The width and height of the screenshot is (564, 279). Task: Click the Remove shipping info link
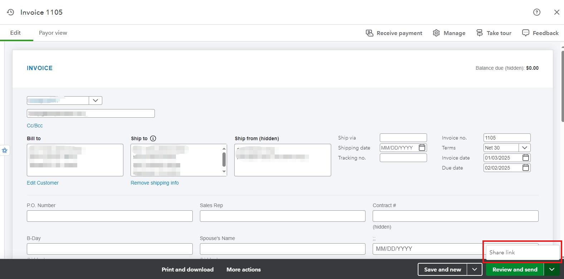[x=155, y=183]
